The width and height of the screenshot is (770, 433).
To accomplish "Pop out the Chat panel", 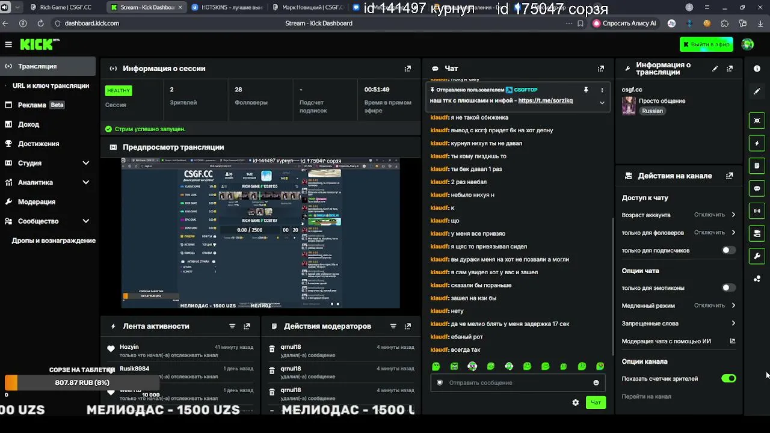I will coord(600,69).
